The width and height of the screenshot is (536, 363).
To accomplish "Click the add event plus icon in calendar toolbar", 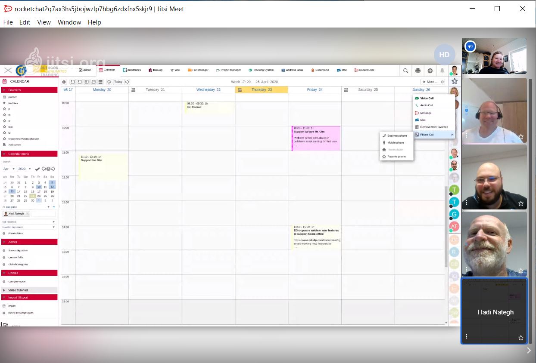I will coord(64,82).
